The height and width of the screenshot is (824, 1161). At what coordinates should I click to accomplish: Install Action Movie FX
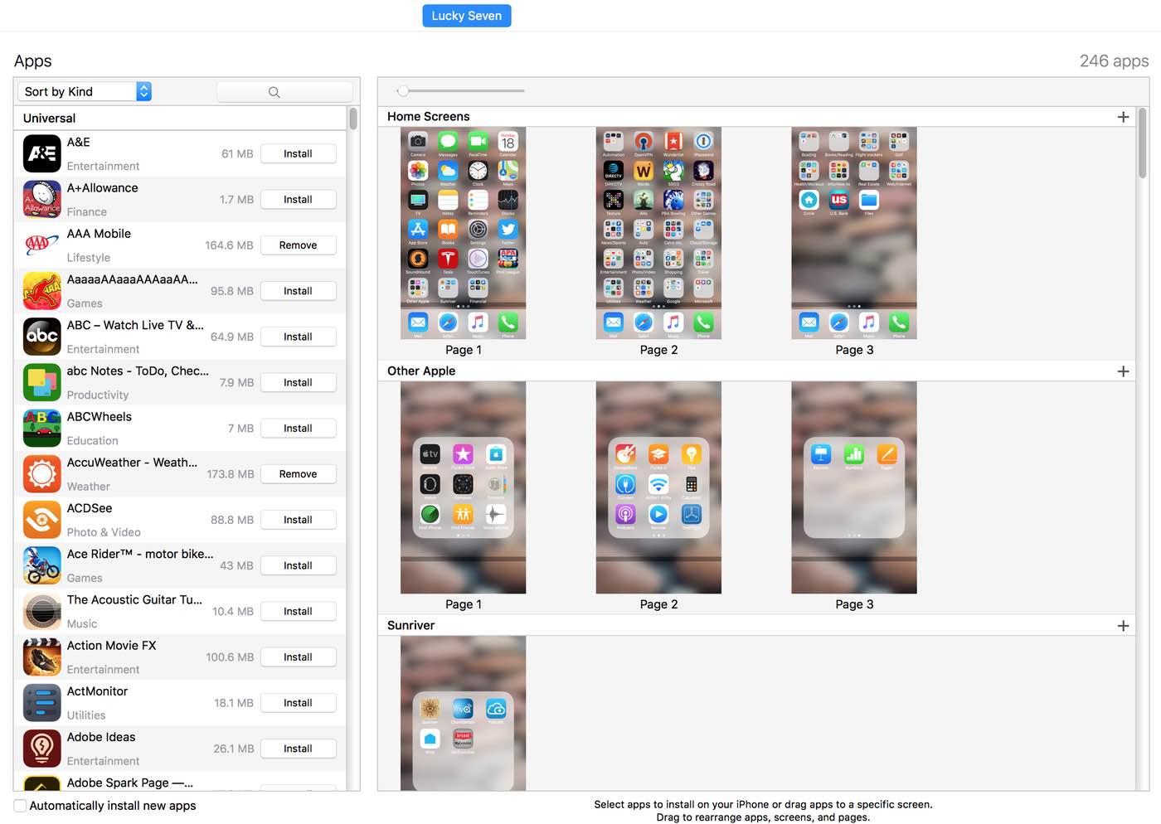click(x=298, y=657)
